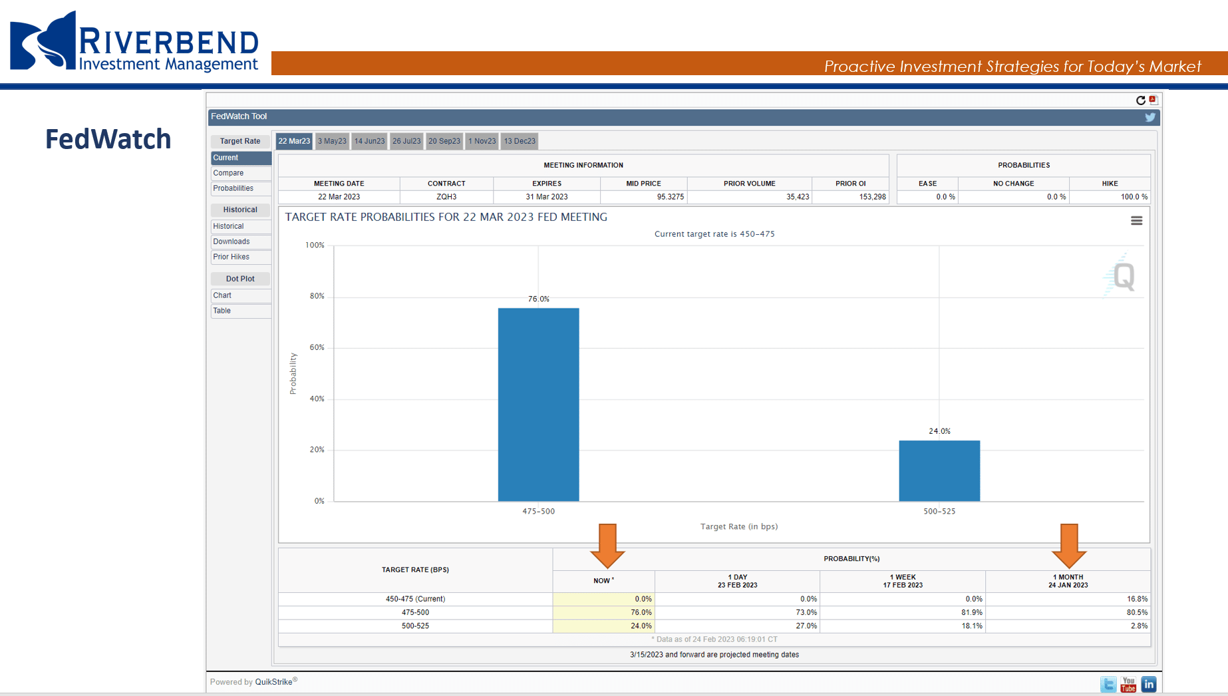Open the chart hamburger menu

coord(1136,221)
